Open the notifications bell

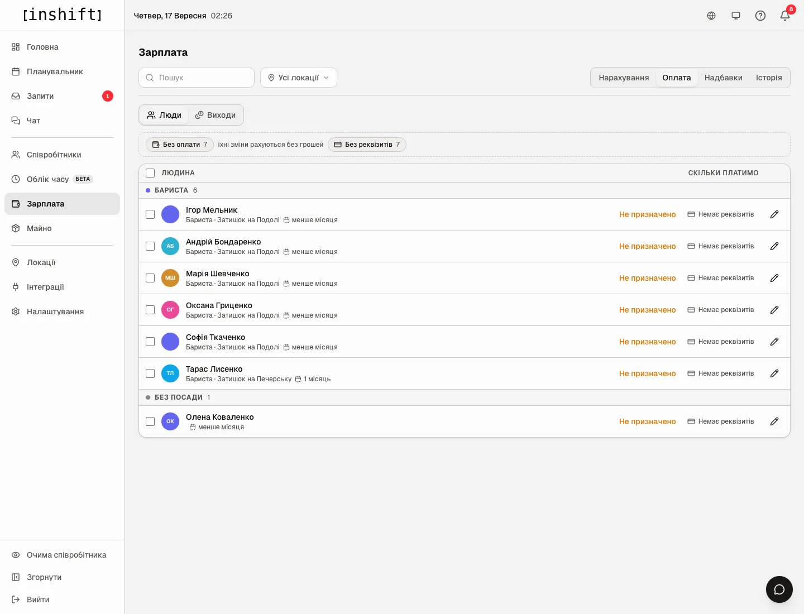tap(785, 16)
